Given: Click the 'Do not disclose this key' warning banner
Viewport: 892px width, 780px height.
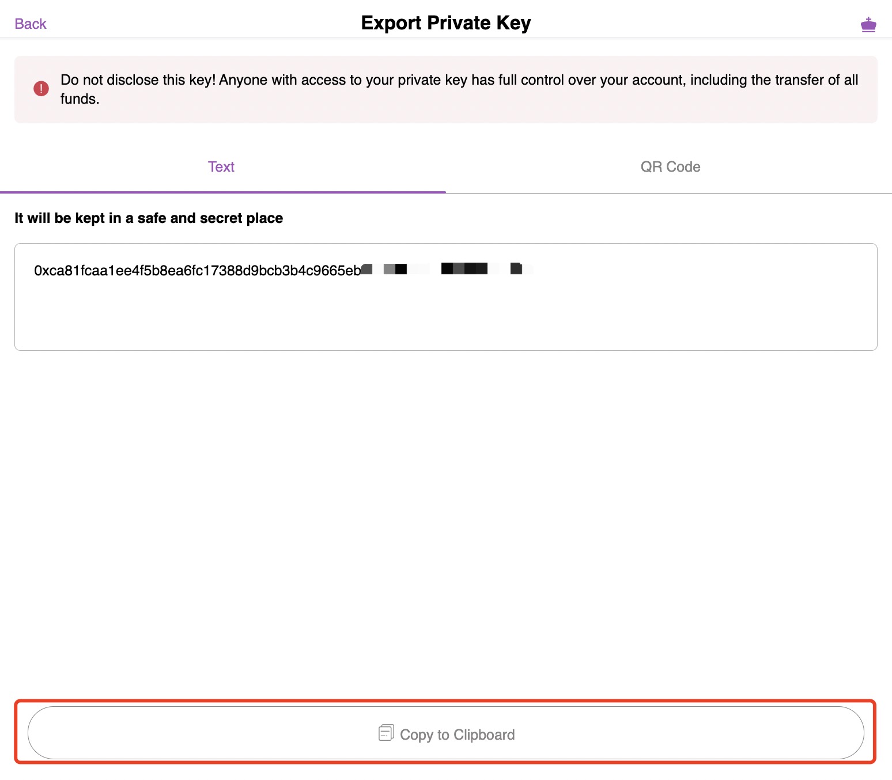Looking at the screenshot, I should click(x=446, y=89).
